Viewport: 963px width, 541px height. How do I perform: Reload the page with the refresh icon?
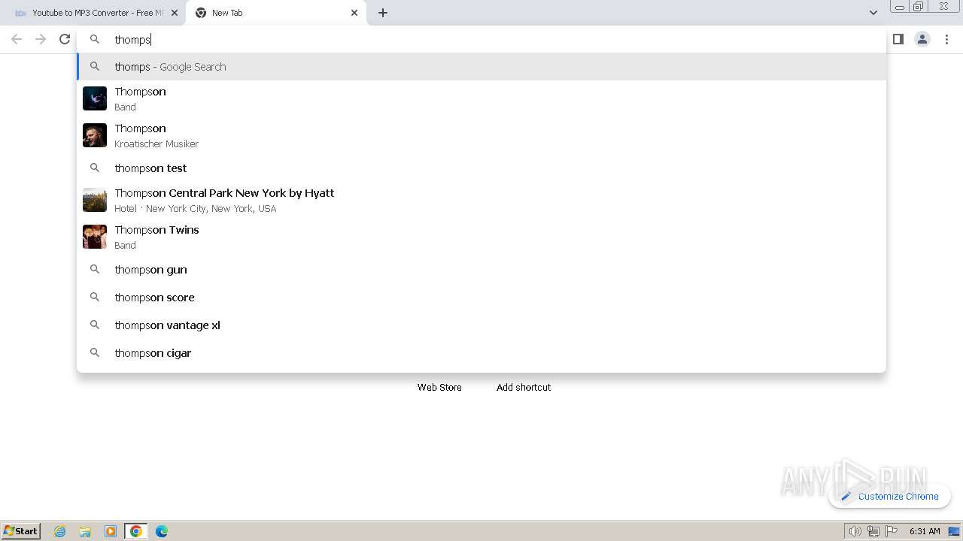tap(65, 39)
